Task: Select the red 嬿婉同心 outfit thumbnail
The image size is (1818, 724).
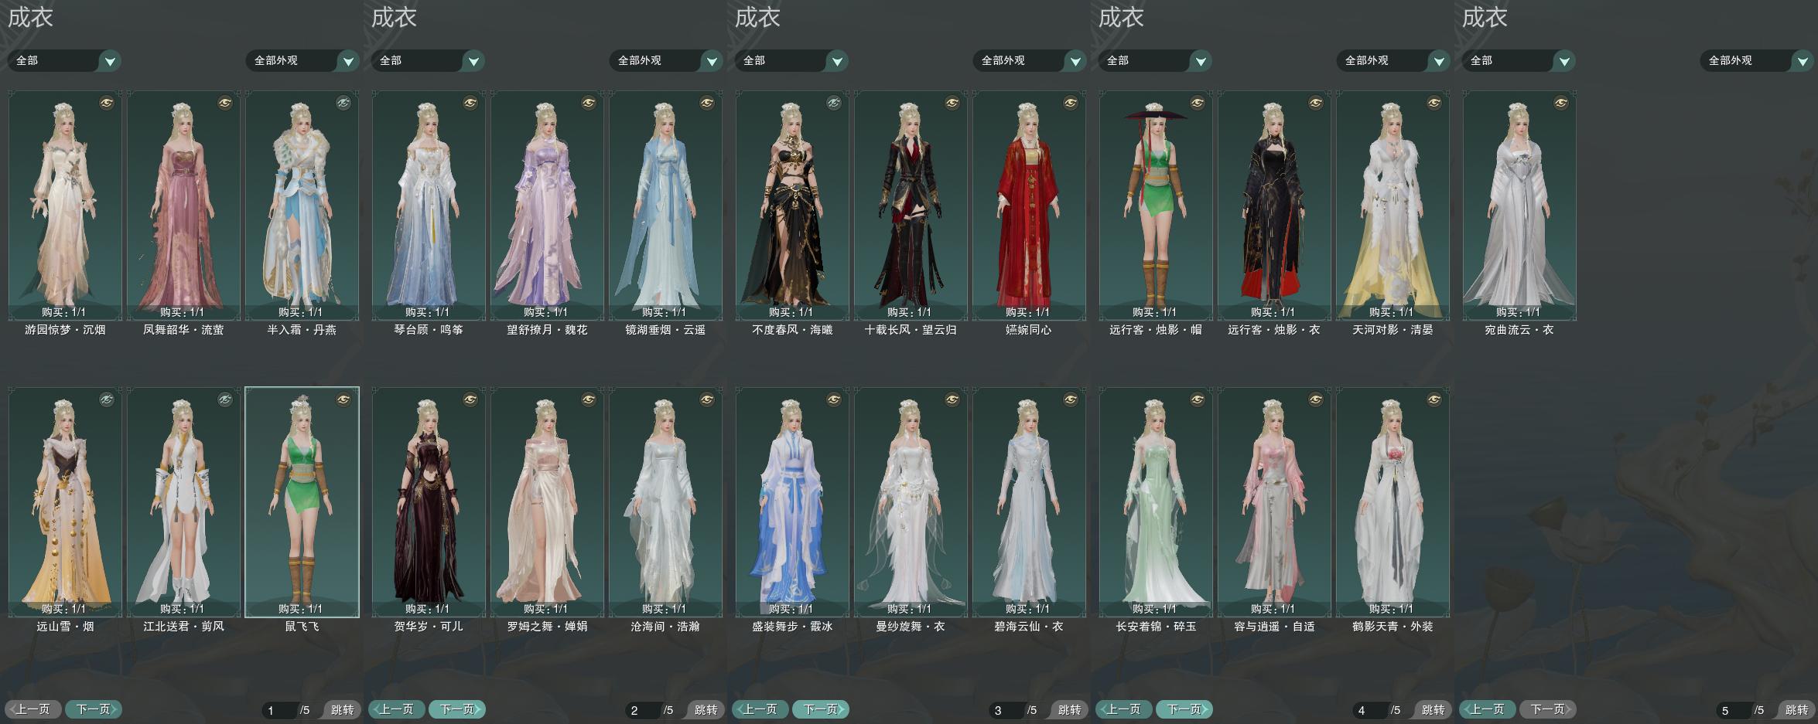Action: (1029, 205)
